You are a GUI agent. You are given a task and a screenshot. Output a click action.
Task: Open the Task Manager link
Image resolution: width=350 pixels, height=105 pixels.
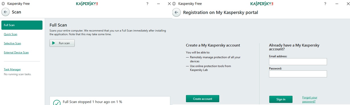click(x=12, y=69)
